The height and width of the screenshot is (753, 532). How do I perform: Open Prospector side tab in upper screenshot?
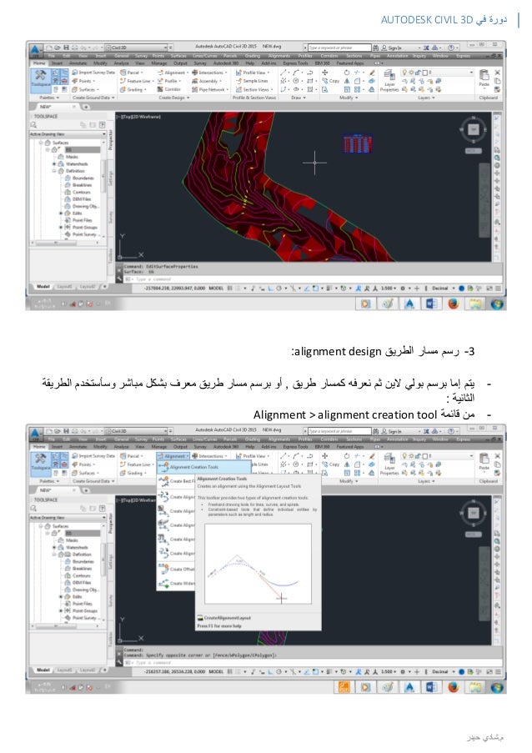(110, 140)
